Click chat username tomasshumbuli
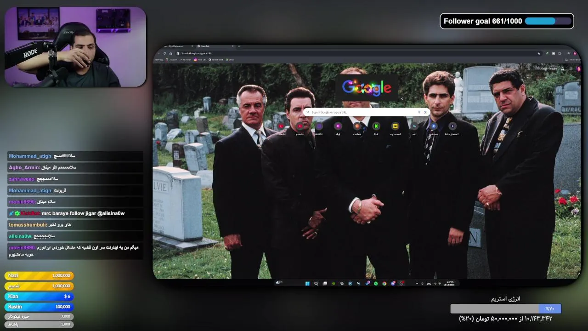The width and height of the screenshot is (588, 331). (28, 225)
